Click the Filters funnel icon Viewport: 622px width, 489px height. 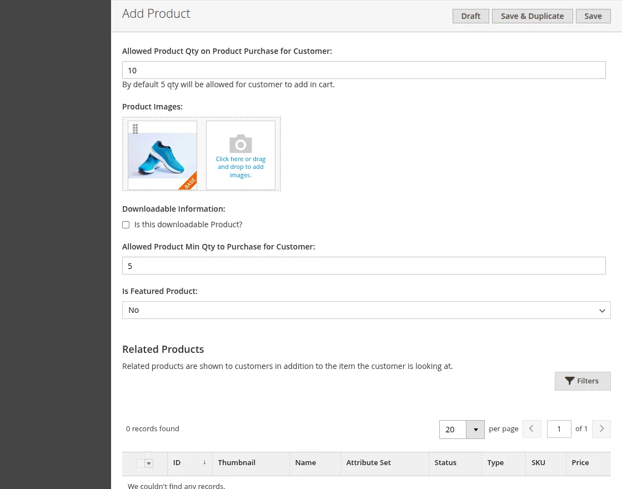coord(569,381)
